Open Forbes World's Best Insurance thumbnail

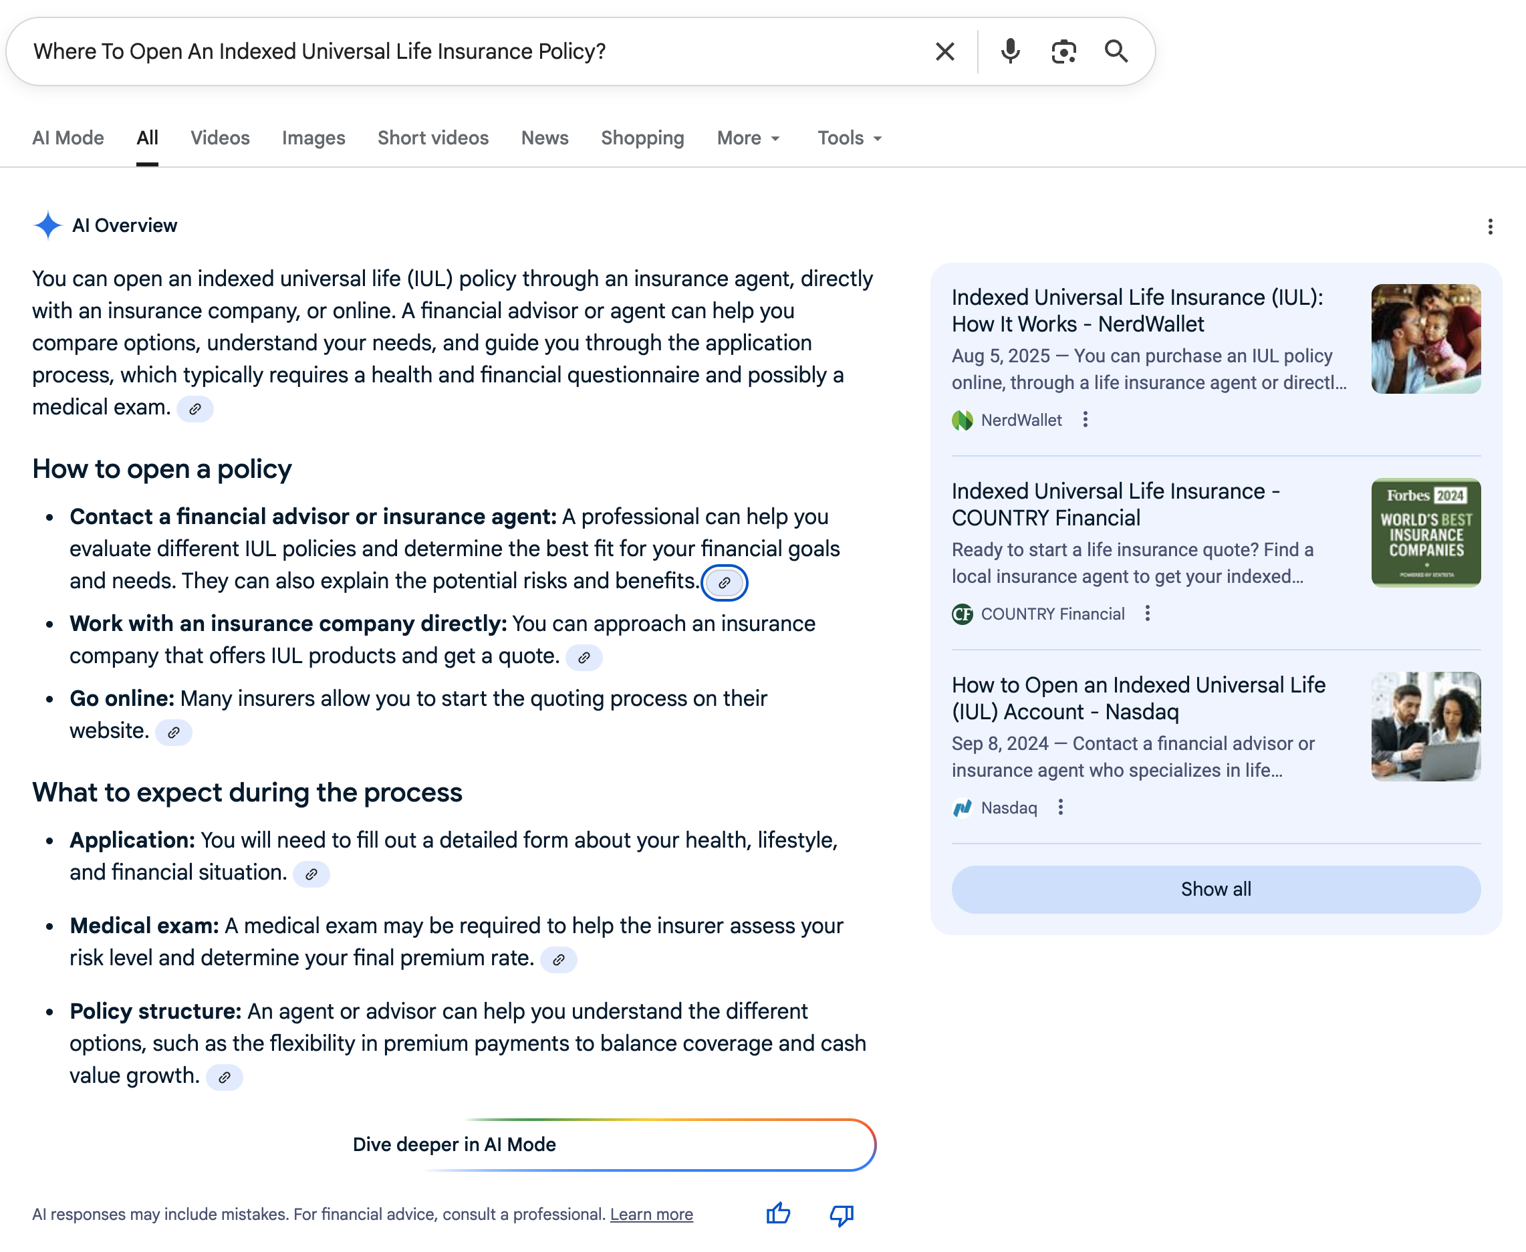(x=1426, y=533)
